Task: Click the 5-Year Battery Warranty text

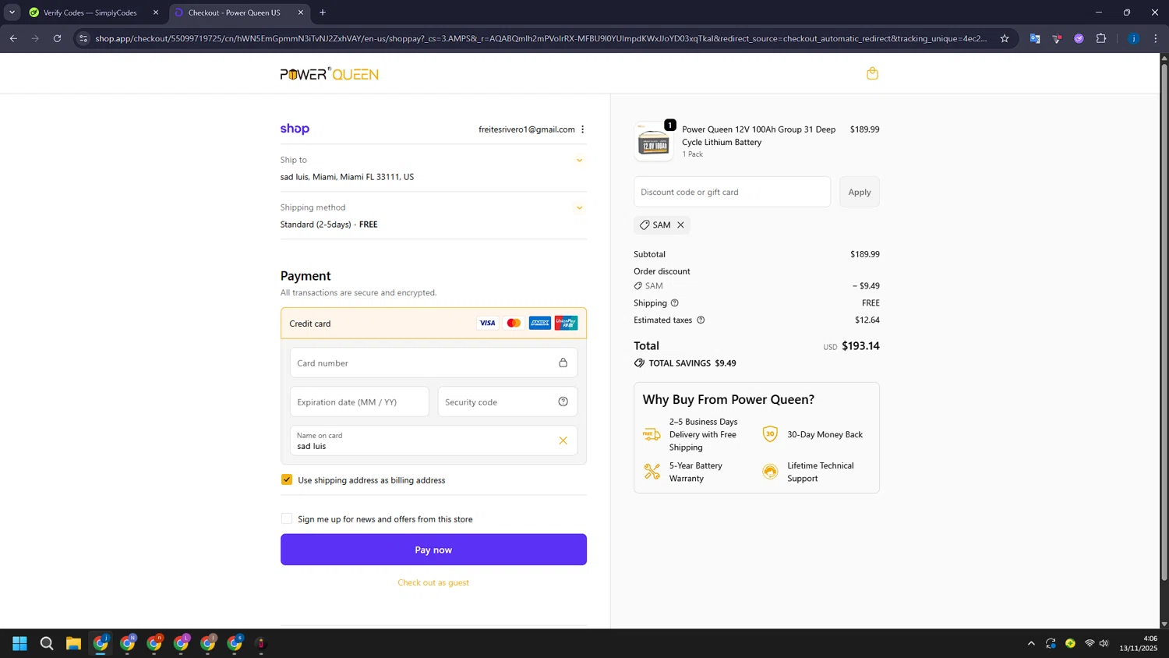Action: coord(696,472)
